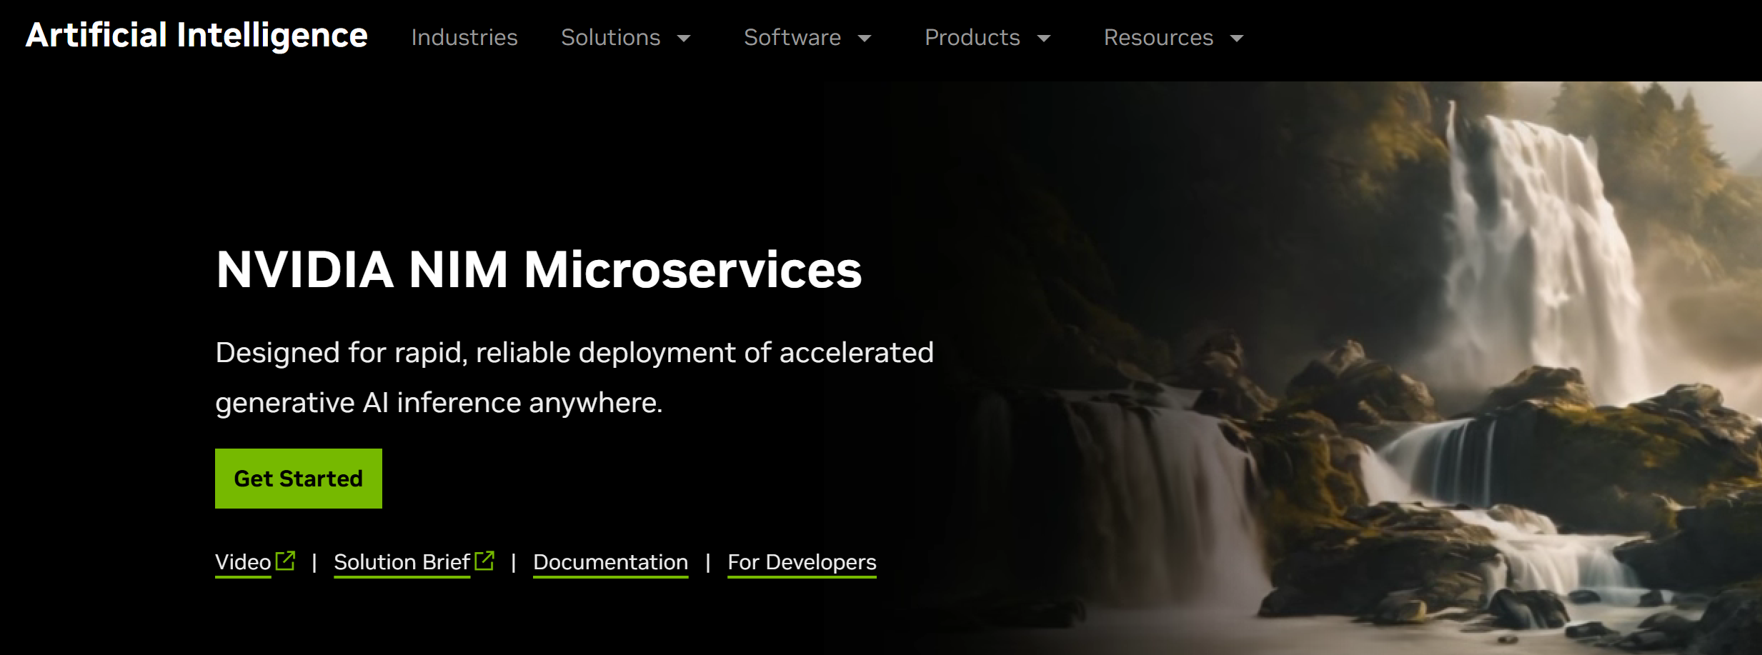
Task: Expand the Products dropdown arrow
Action: click(x=1044, y=39)
